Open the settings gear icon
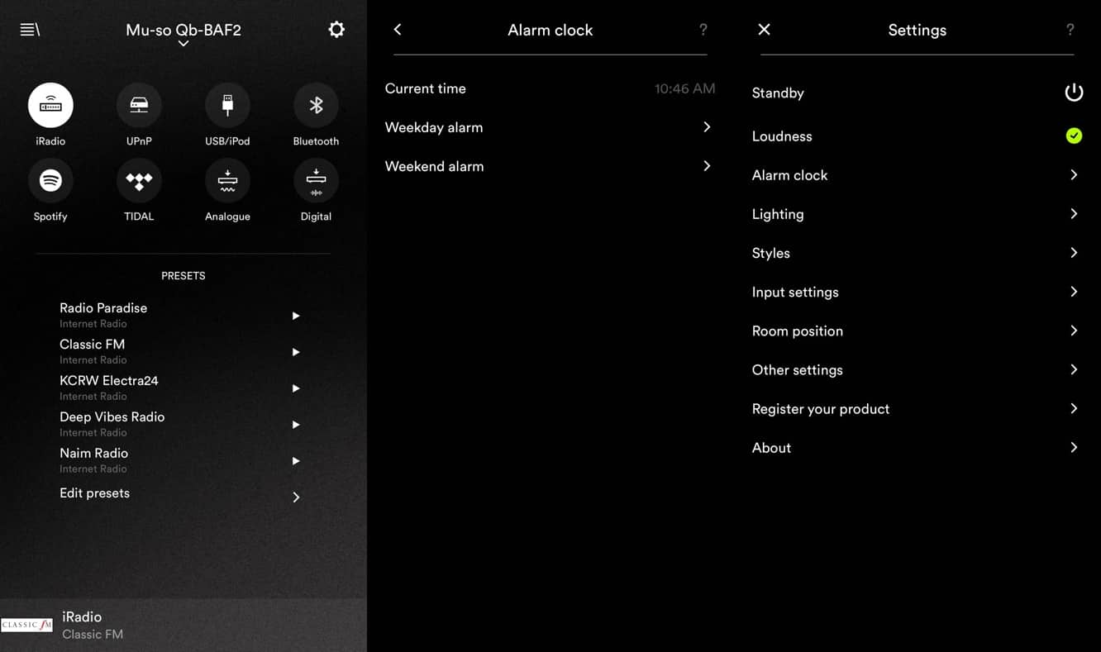 [x=336, y=30]
